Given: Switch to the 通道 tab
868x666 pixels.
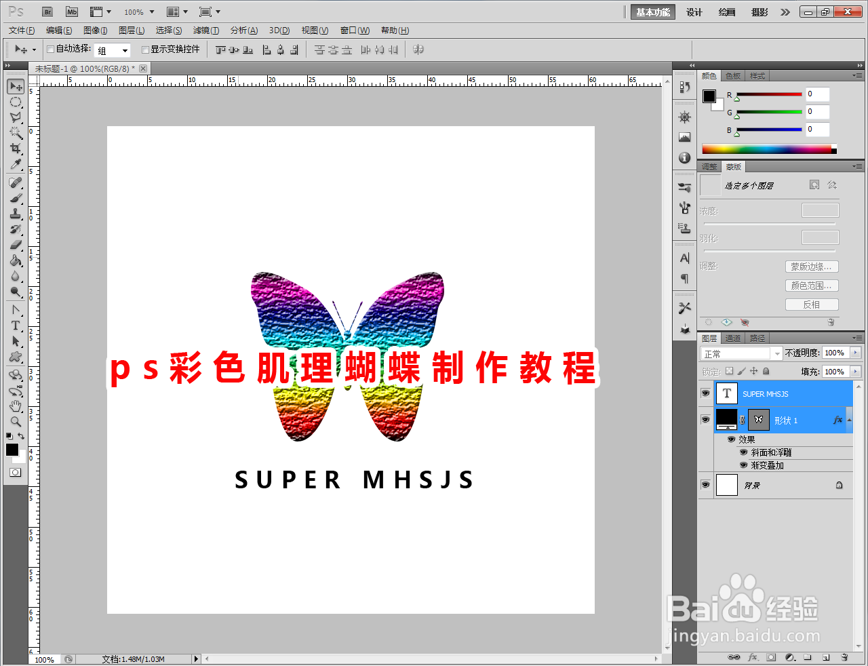Looking at the screenshot, I should 733,337.
